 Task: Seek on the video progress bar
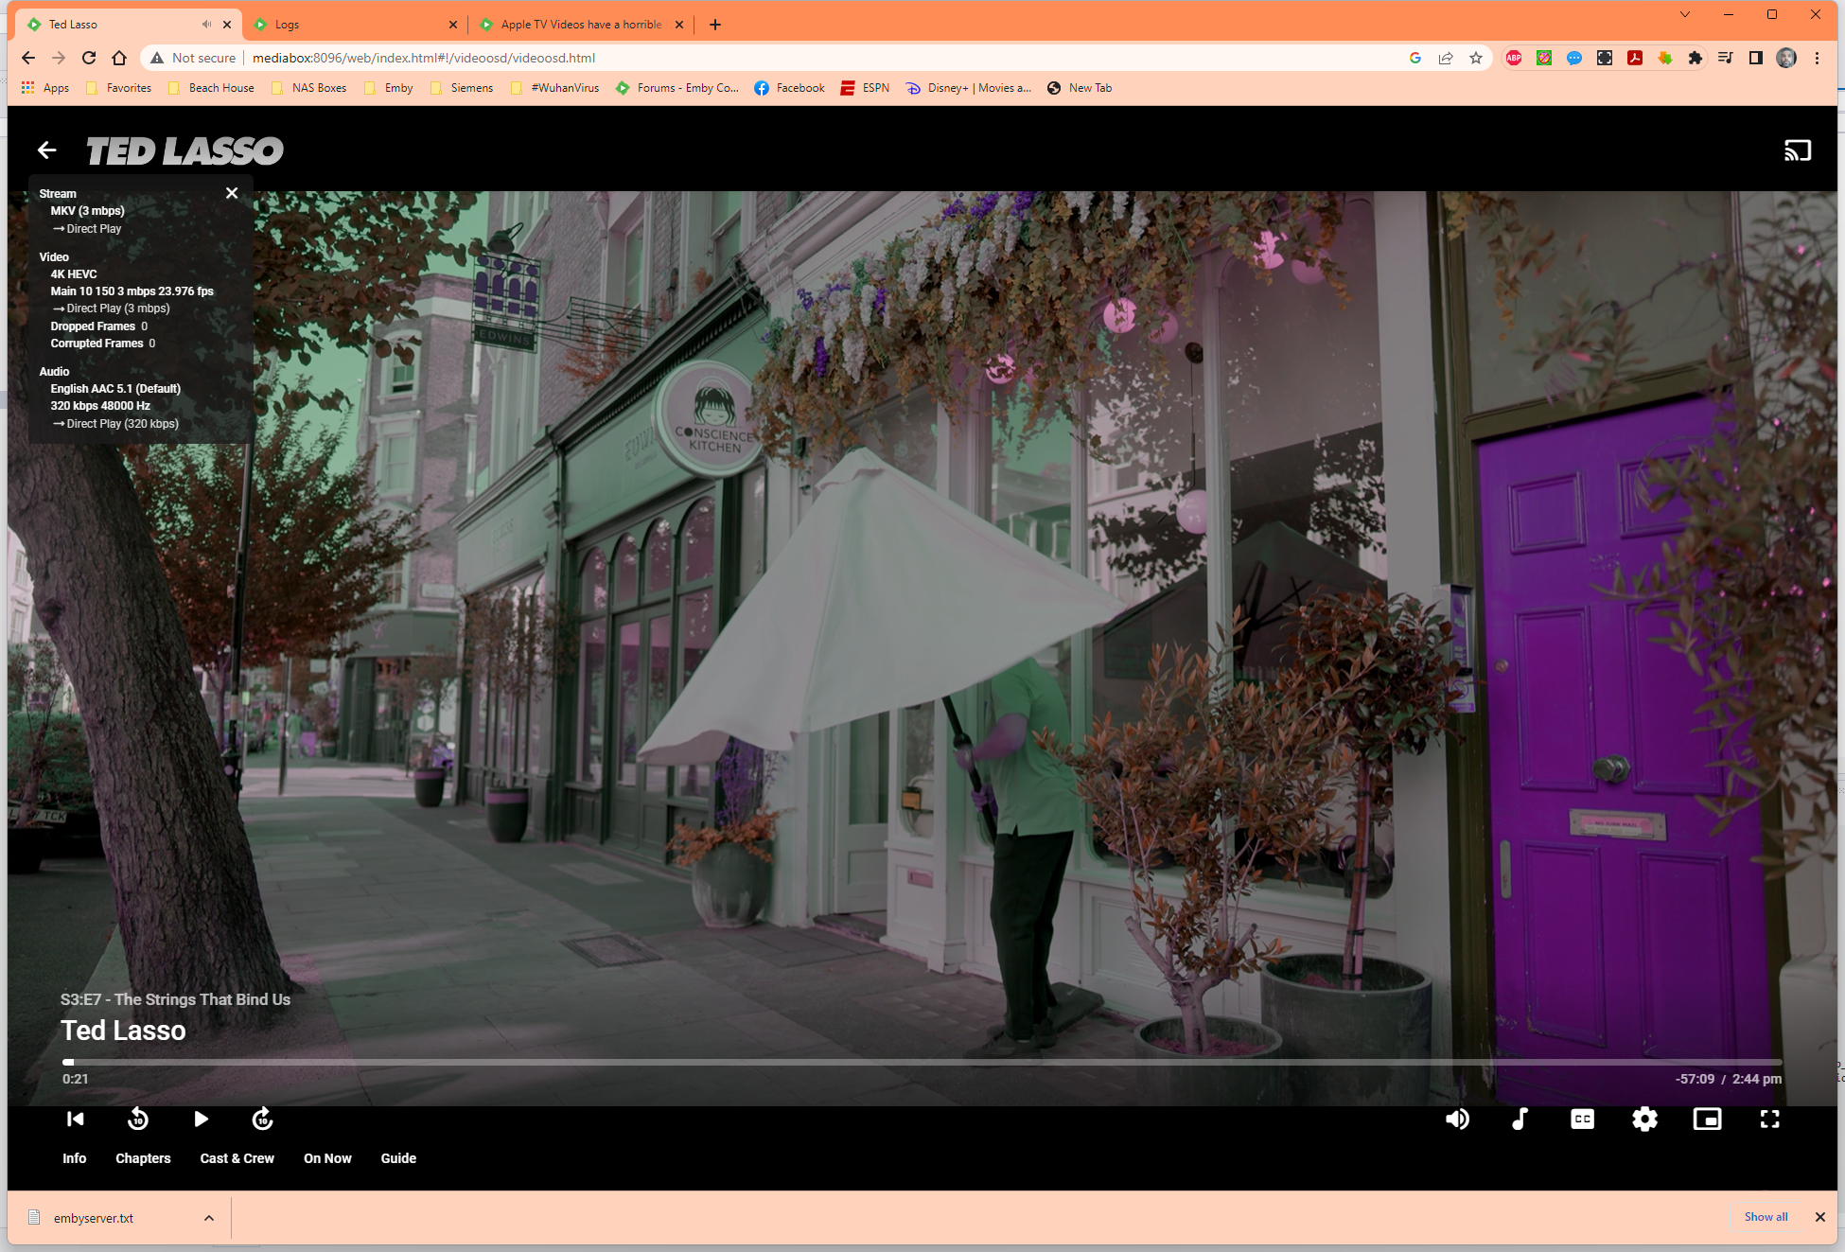click(922, 1062)
